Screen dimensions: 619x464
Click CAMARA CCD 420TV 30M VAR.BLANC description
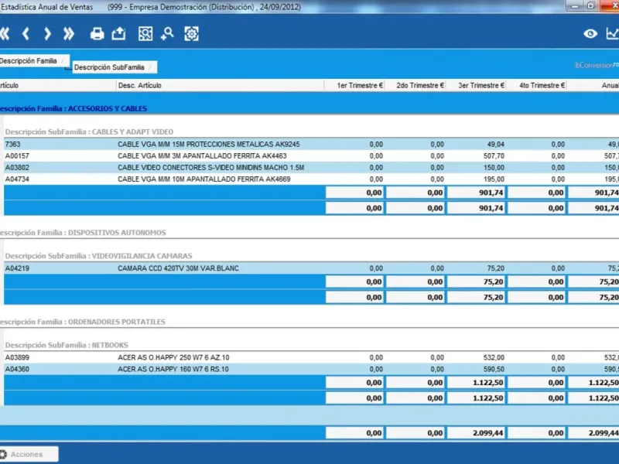pos(178,268)
